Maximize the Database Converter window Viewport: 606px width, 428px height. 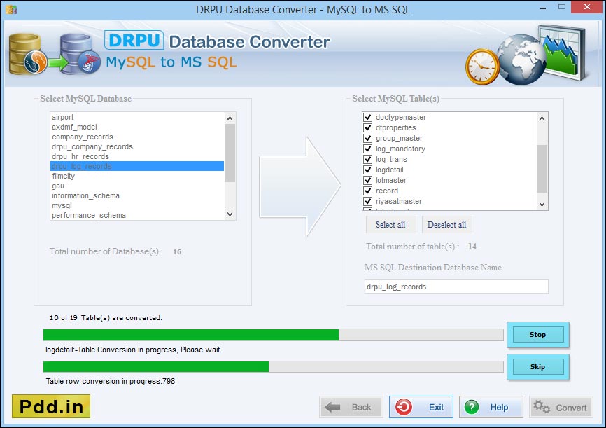pyautogui.click(x=561, y=6)
